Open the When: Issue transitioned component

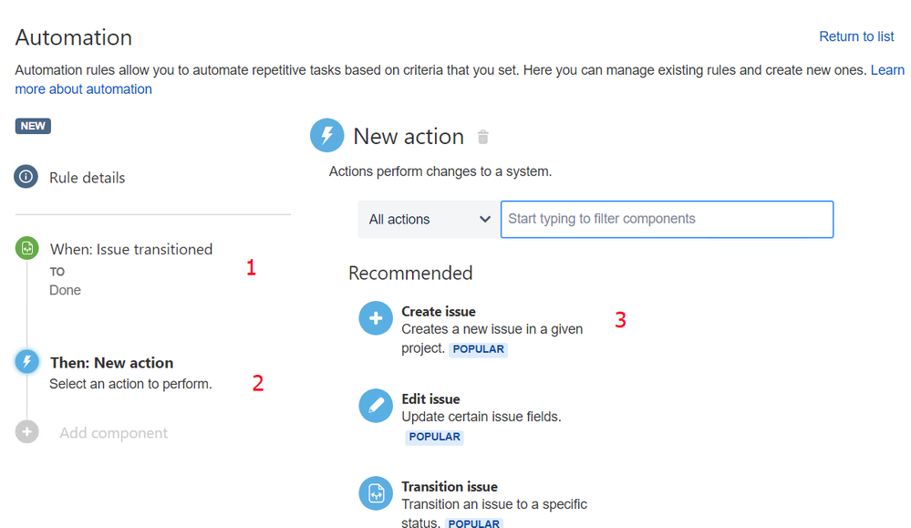[131, 249]
